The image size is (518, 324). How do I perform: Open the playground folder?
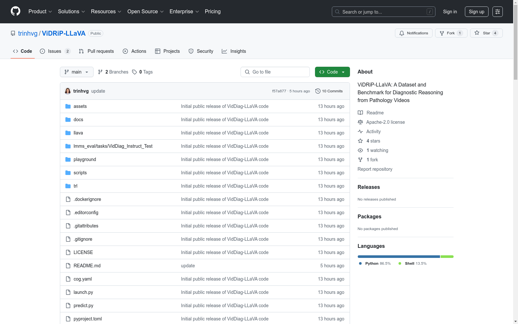point(85,159)
